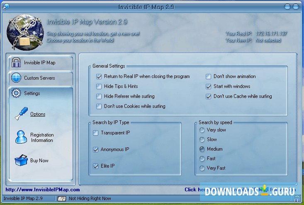Check the Transparent IP option
The image size is (304, 205).
(x=95, y=133)
